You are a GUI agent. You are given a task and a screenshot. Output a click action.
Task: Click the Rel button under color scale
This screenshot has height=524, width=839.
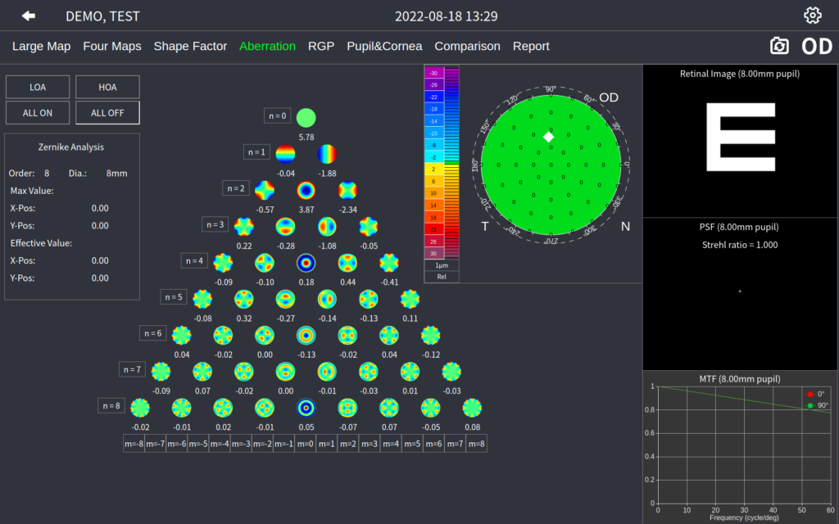point(442,277)
